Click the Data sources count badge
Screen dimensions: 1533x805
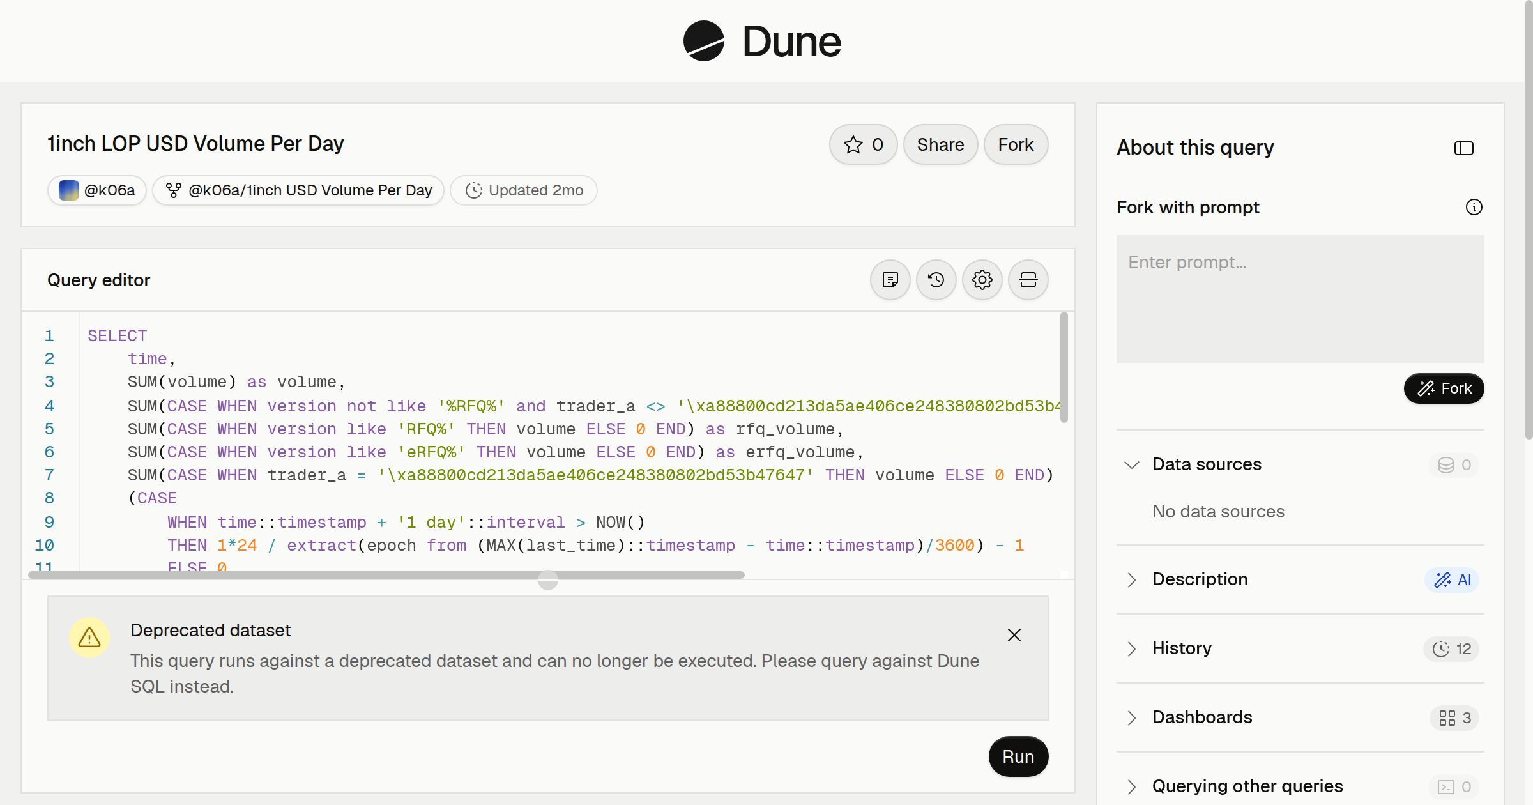tap(1454, 465)
